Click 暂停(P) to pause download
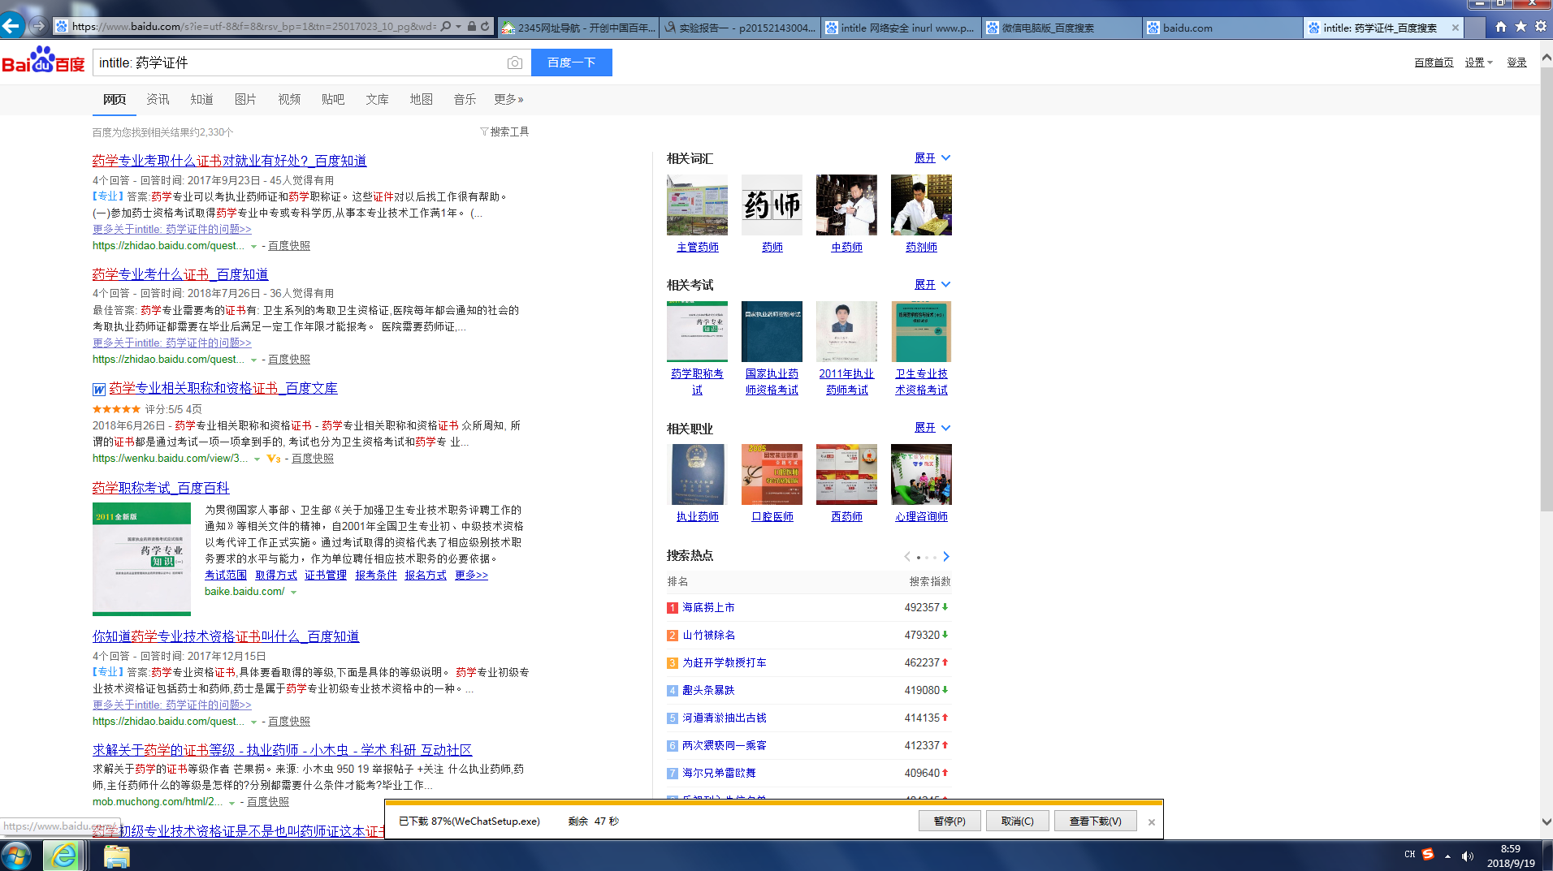Image resolution: width=1553 pixels, height=871 pixels. pyautogui.click(x=950, y=821)
